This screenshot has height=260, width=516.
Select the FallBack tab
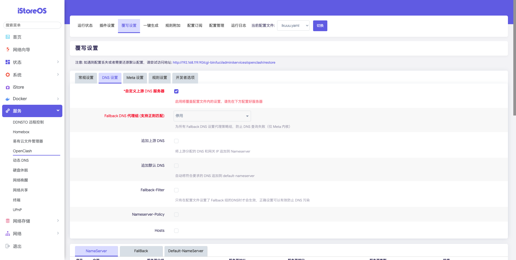point(141,251)
